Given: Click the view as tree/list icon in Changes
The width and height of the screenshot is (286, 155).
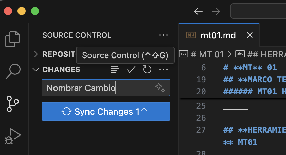Looking at the screenshot, I should coord(115,70).
